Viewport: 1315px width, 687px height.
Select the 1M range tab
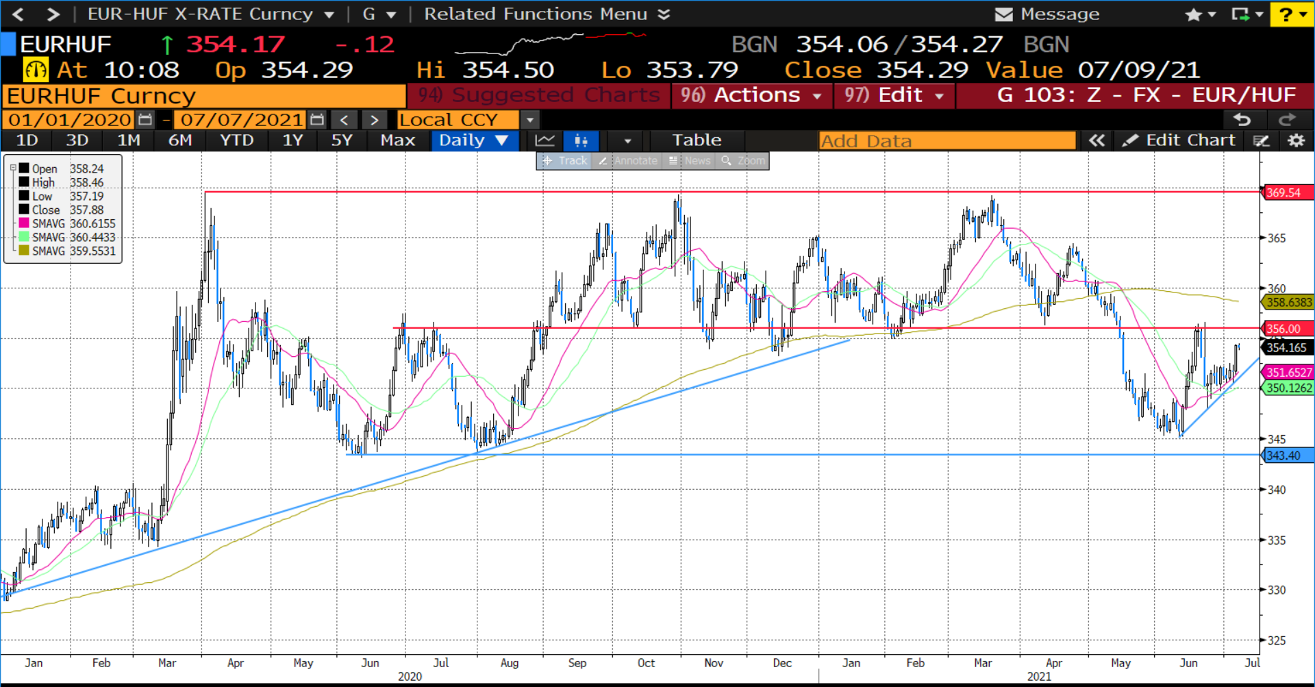pyautogui.click(x=128, y=140)
